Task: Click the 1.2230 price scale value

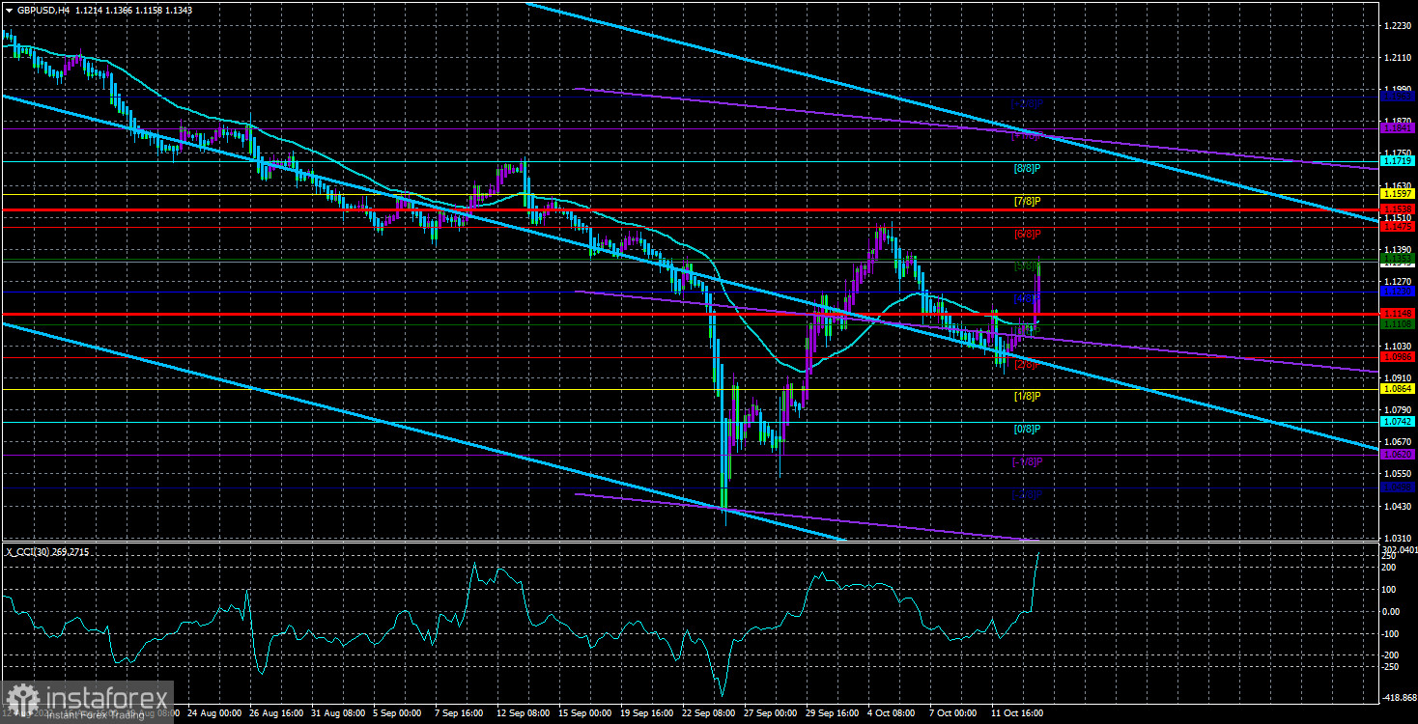Action: (x=1398, y=26)
